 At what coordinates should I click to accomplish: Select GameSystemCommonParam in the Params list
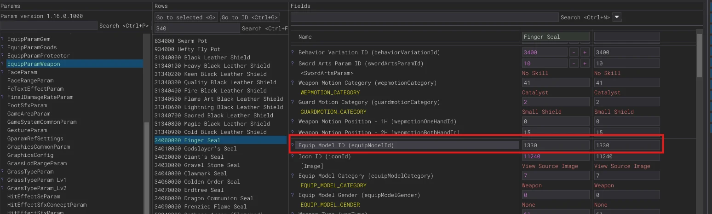pos(42,122)
